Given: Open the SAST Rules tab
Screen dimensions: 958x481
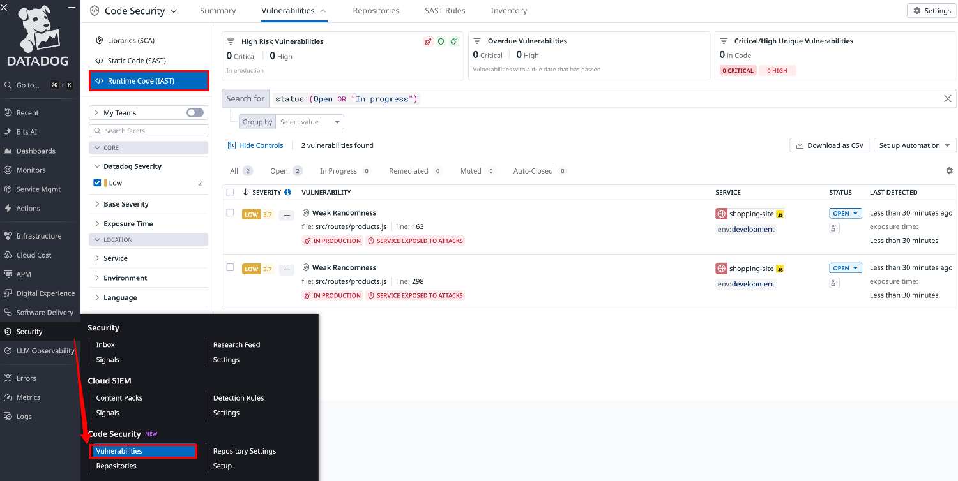Looking at the screenshot, I should pyautogui.click(x=445, y=11).
